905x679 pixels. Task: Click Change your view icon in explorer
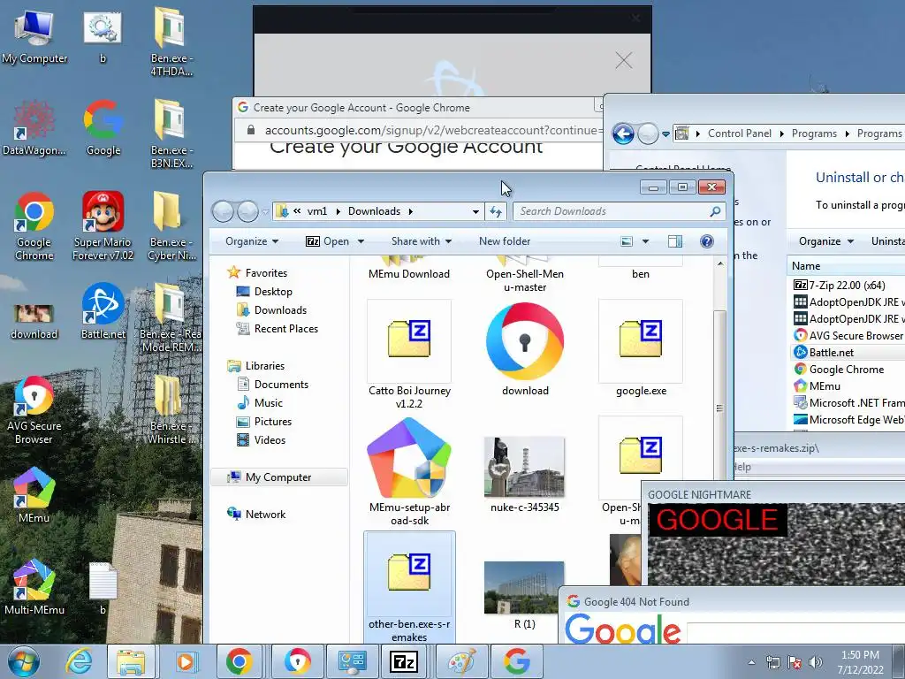coord(627,241)
